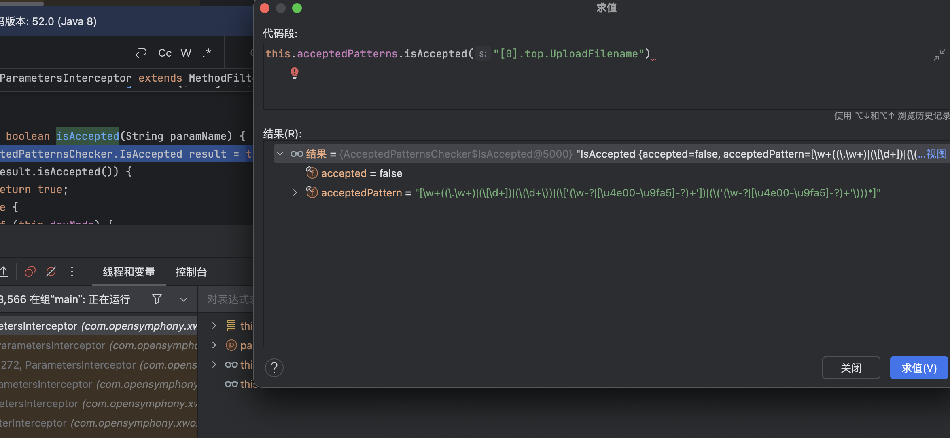Open more debugger actions (three dots)
The image size is (950, 438).
tap(72, 272)
